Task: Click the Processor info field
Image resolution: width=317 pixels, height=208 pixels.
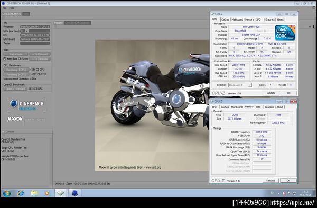Action: coord(35,27)
